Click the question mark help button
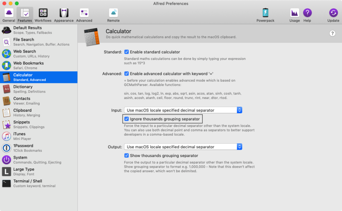This screenshot has width=342, height=211. click(332, 33)
